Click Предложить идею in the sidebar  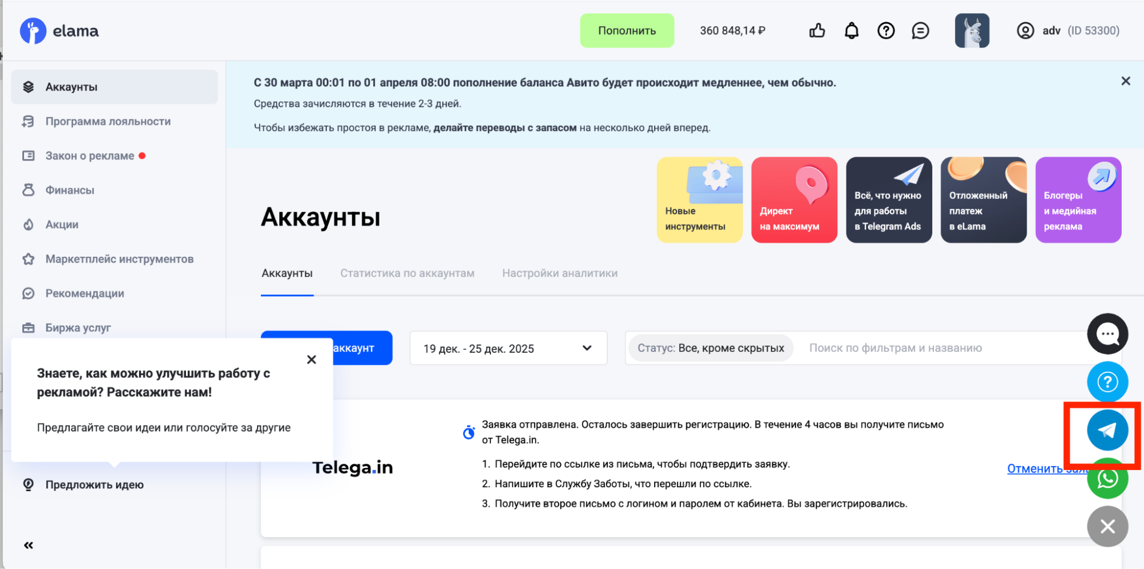pos(94,485)
